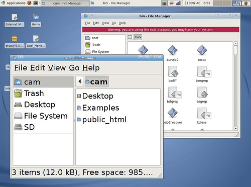Click the screenshot camera icon in the panel

pyautogui.click(x=164, y=3)
